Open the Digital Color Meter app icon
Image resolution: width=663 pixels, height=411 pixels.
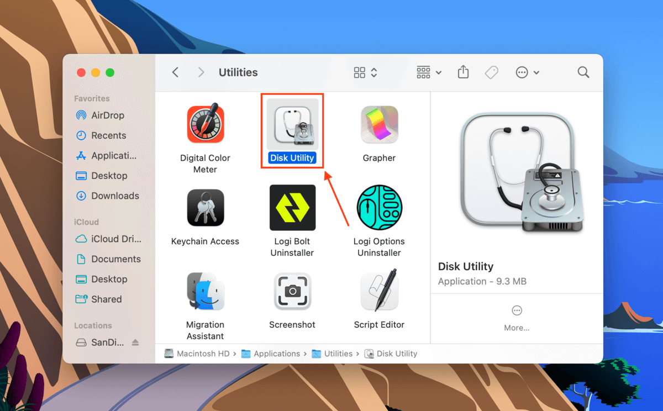click(x=205, y=124)
